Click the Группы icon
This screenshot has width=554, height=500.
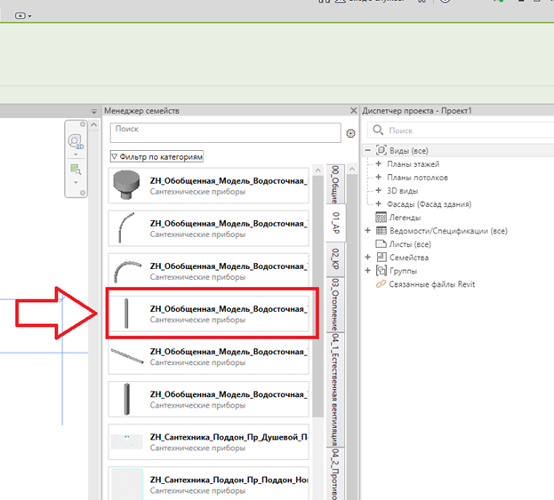(x=381, y=271)
